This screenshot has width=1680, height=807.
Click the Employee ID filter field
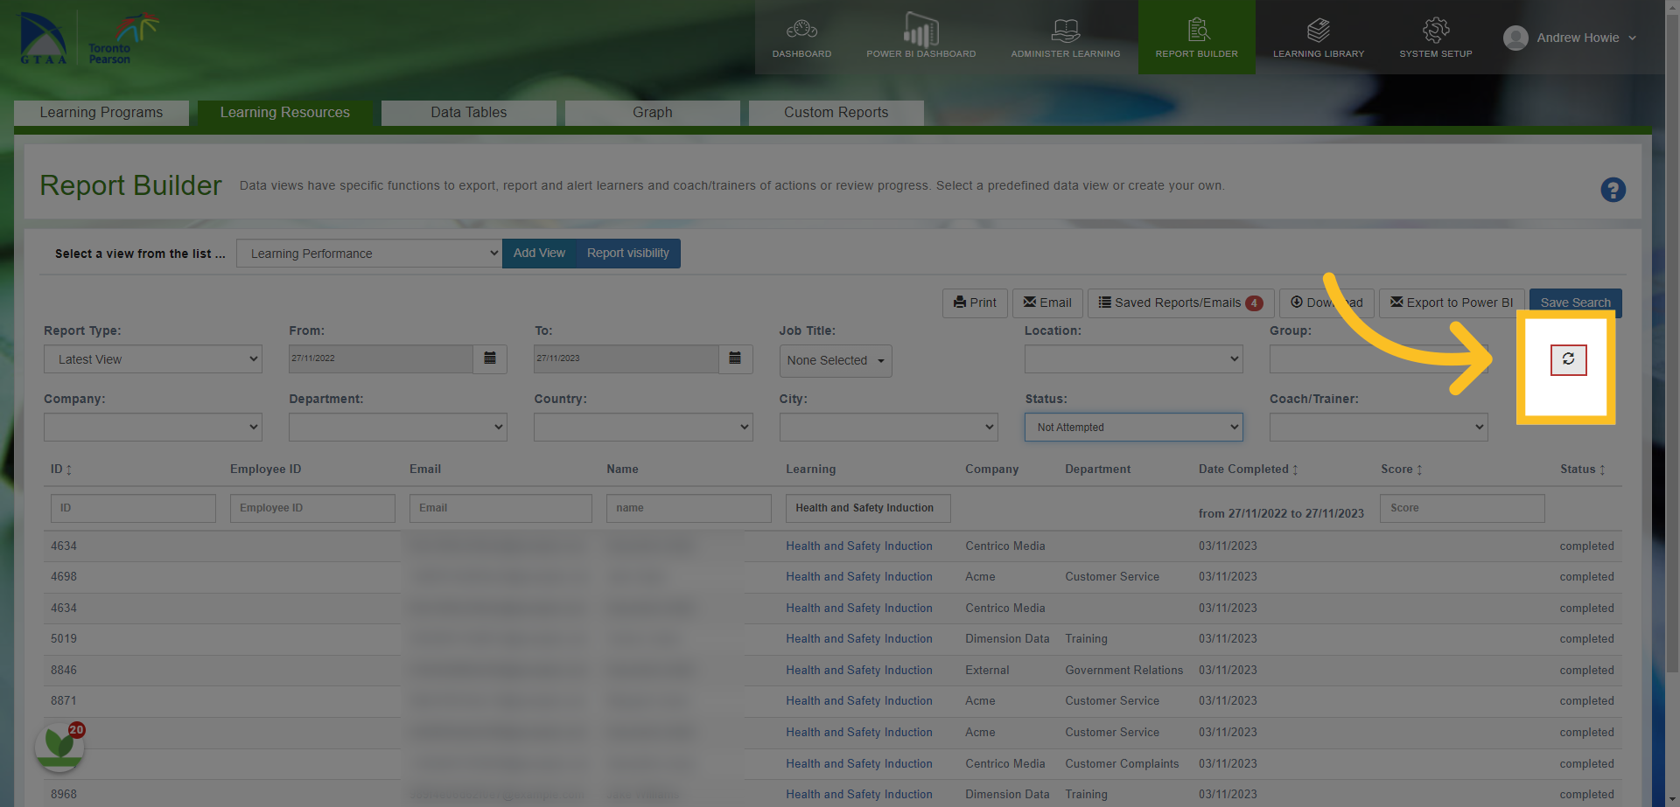point(312,508)
